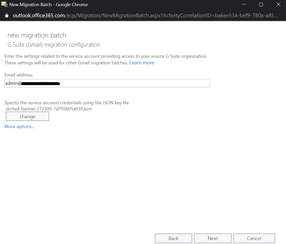This screenshot has height=244, width=286.
Task: Close the New Migration Batch window
Action: [x=278, y=5]
